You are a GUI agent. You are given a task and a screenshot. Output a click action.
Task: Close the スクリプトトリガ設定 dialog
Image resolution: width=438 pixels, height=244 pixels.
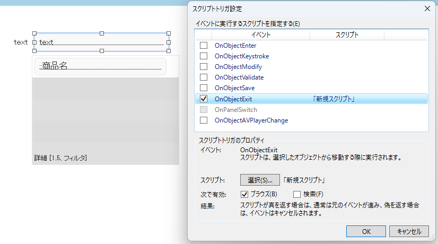427,8
